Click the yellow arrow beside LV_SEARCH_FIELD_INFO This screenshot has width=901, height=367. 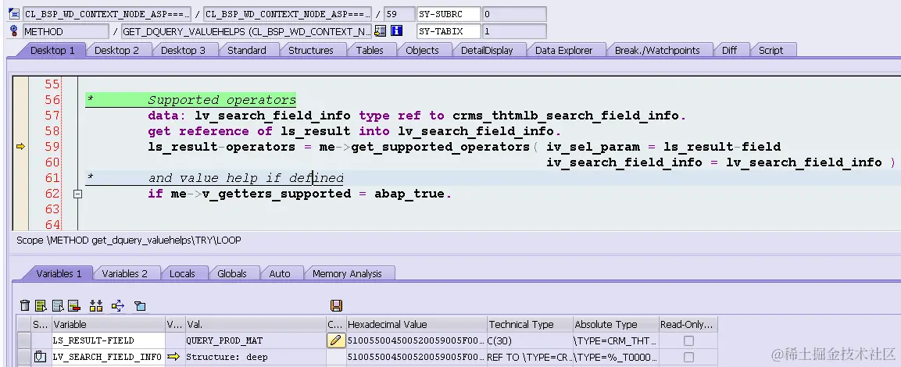click(173, 357)
